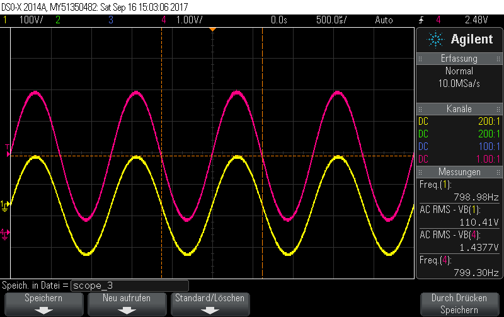Open the Neu aufrufen softkey menu
Image resolution: width=504 pixels, height=317 pixels.
click(127, 304)
